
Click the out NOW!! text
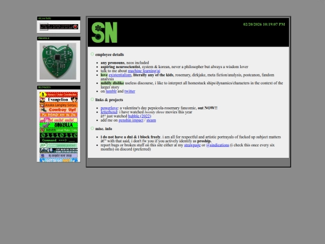point(208,108)
